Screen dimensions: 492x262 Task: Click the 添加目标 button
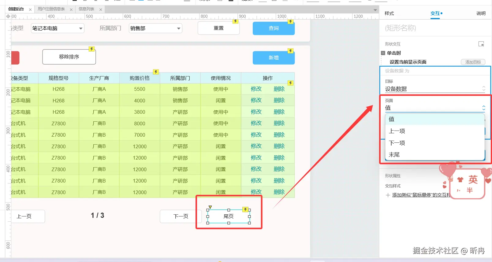point(473,62)
